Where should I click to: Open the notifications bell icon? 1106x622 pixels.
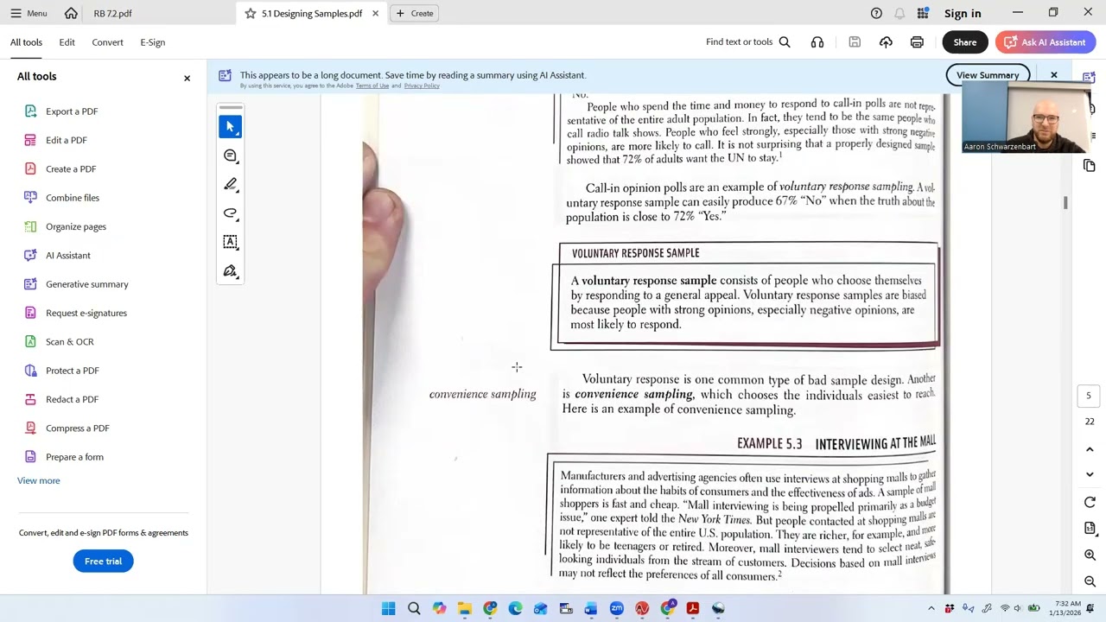(899, 13)
